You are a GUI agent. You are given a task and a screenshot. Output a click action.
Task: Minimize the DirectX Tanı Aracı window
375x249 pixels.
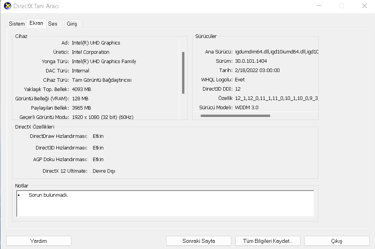point(319,6)
